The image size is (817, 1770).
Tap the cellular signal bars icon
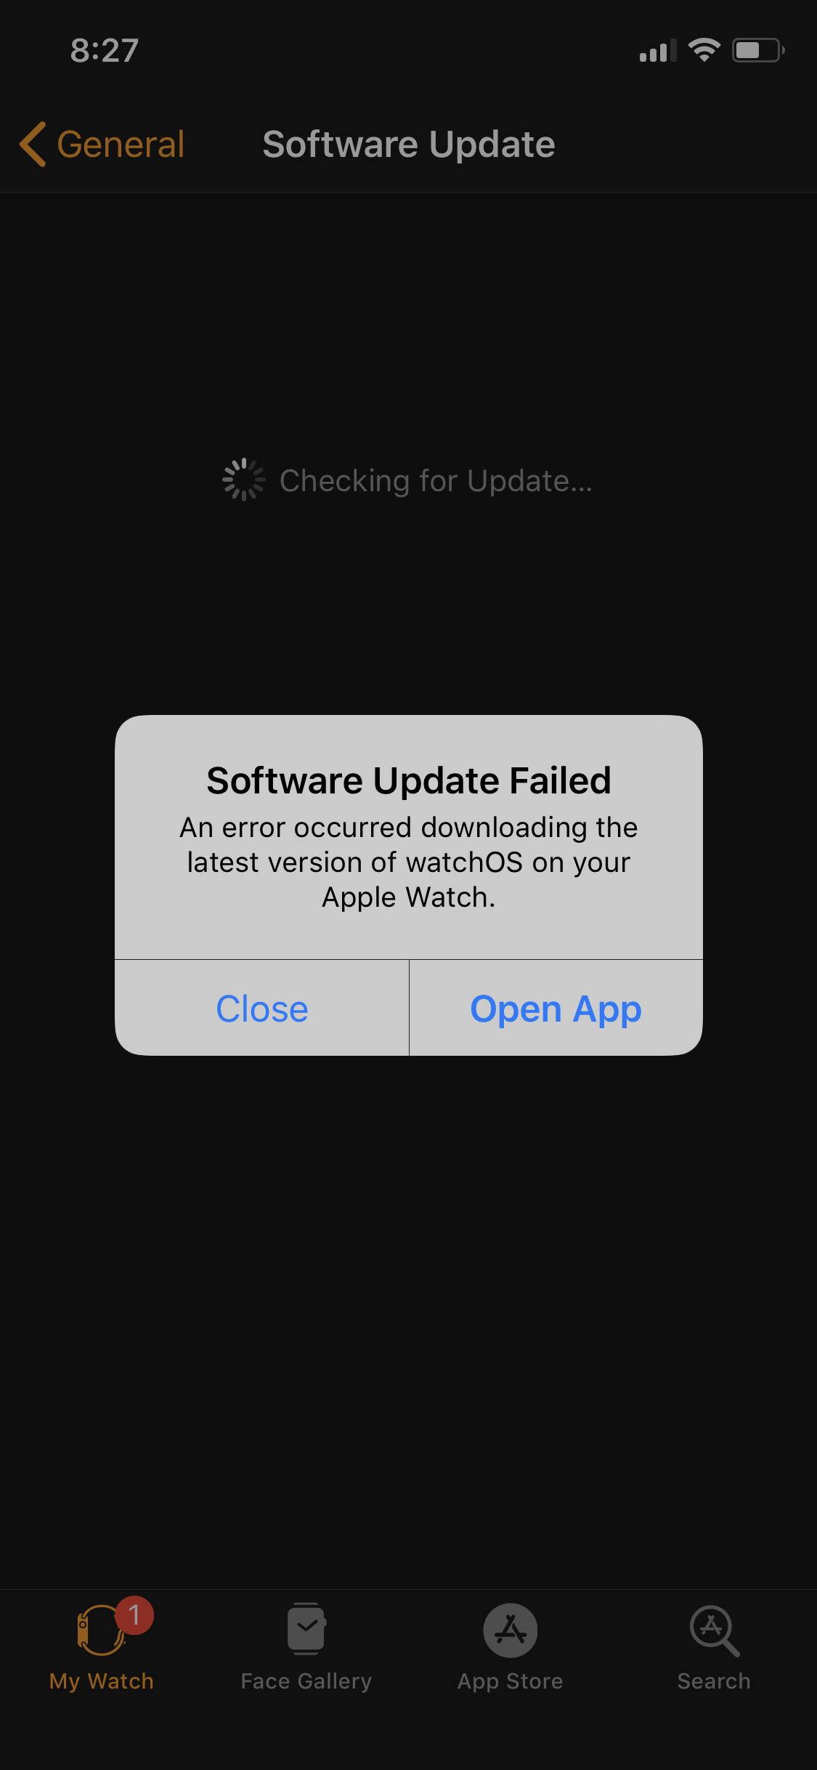point(658,50)
